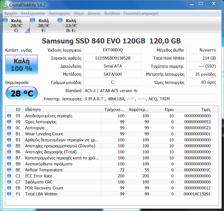Click the Total Host Writes value 214 GB
224x211 pixels.
202,58
